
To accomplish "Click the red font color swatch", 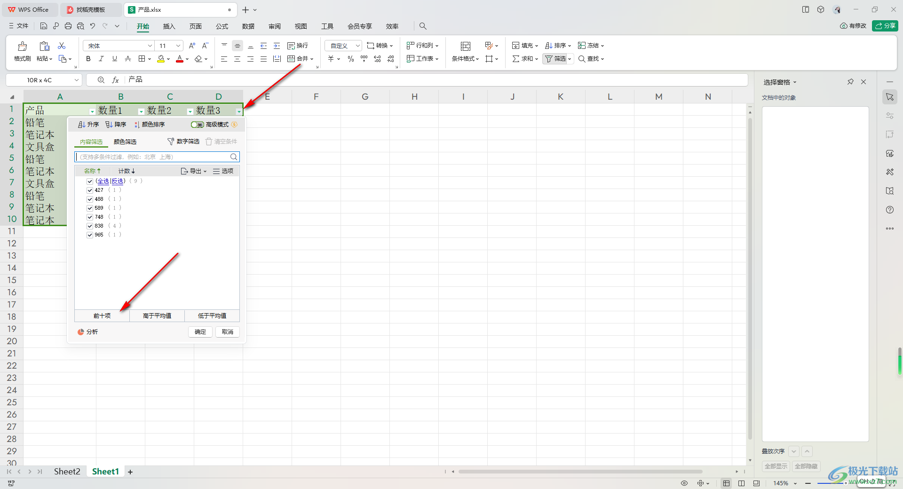I will (180, 59).
